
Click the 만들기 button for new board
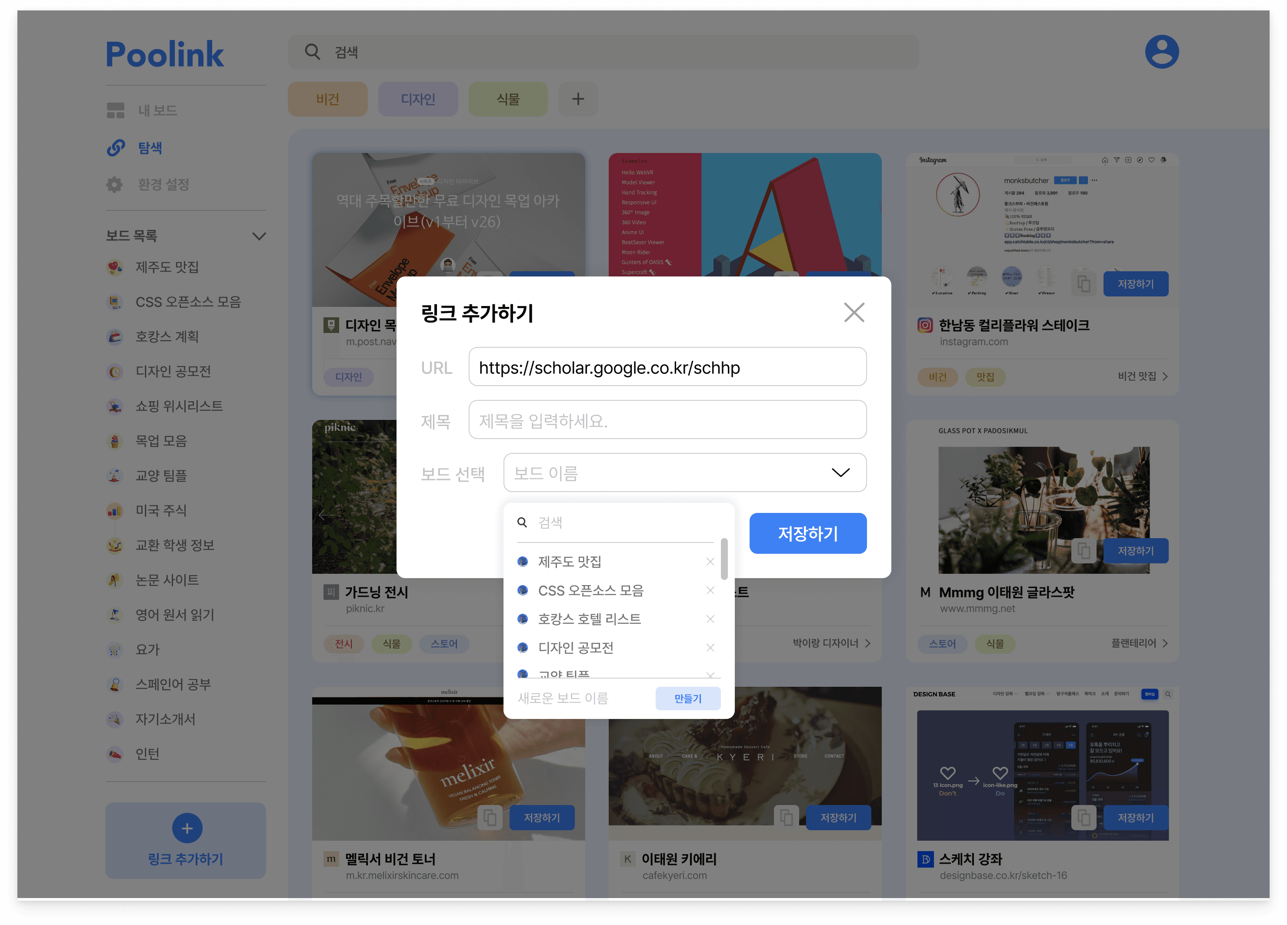[688, 698]
